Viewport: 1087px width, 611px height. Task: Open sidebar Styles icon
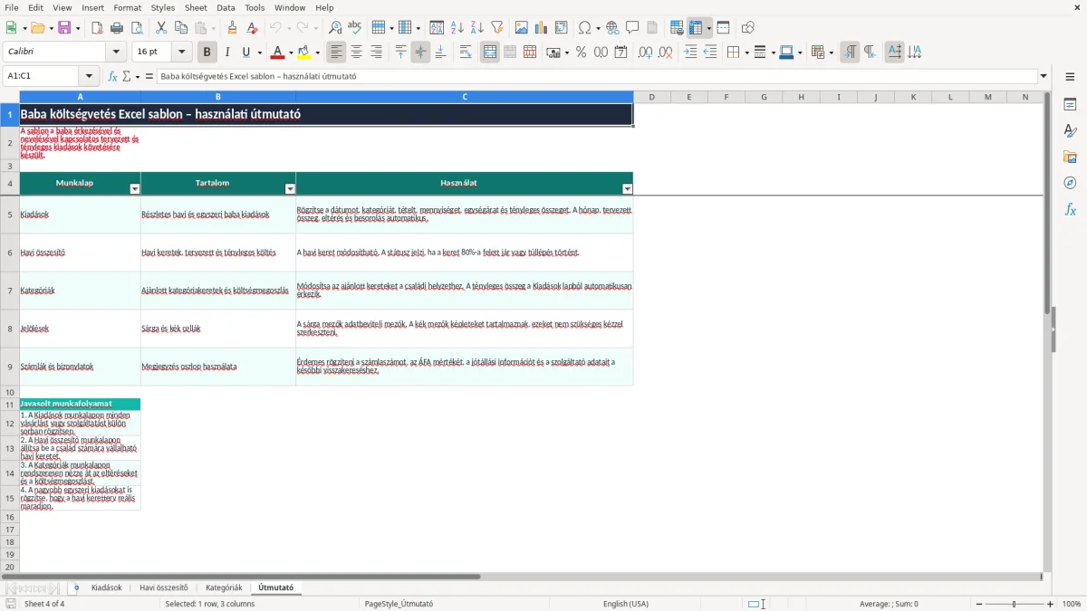1070,131
